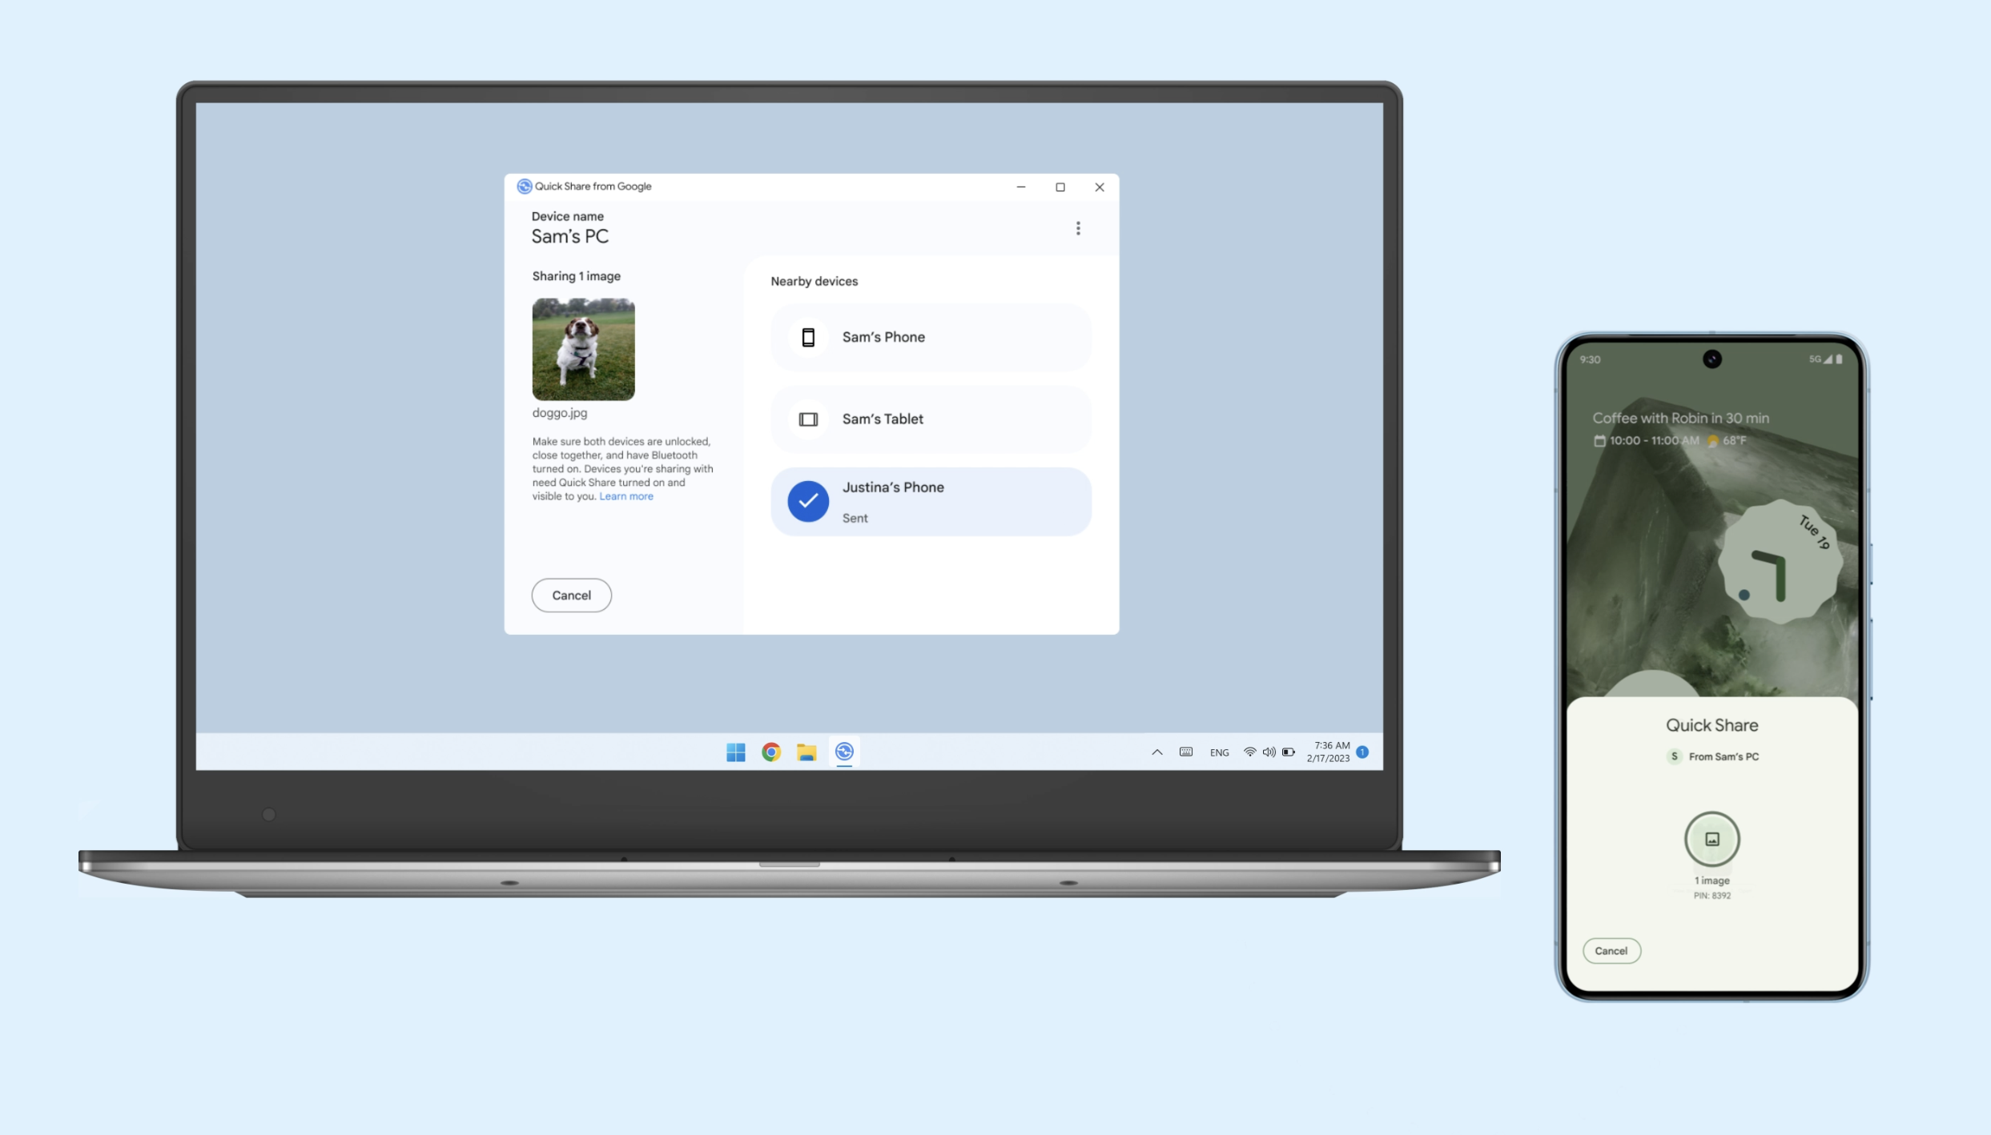Click the network/WiFi status tray icon
The image size is (1991, 1135).
[1249, 752]
